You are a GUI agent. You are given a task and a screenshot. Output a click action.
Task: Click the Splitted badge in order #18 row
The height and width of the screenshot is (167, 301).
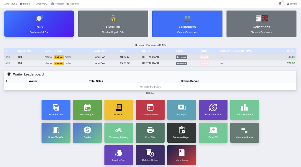point(59,63)
